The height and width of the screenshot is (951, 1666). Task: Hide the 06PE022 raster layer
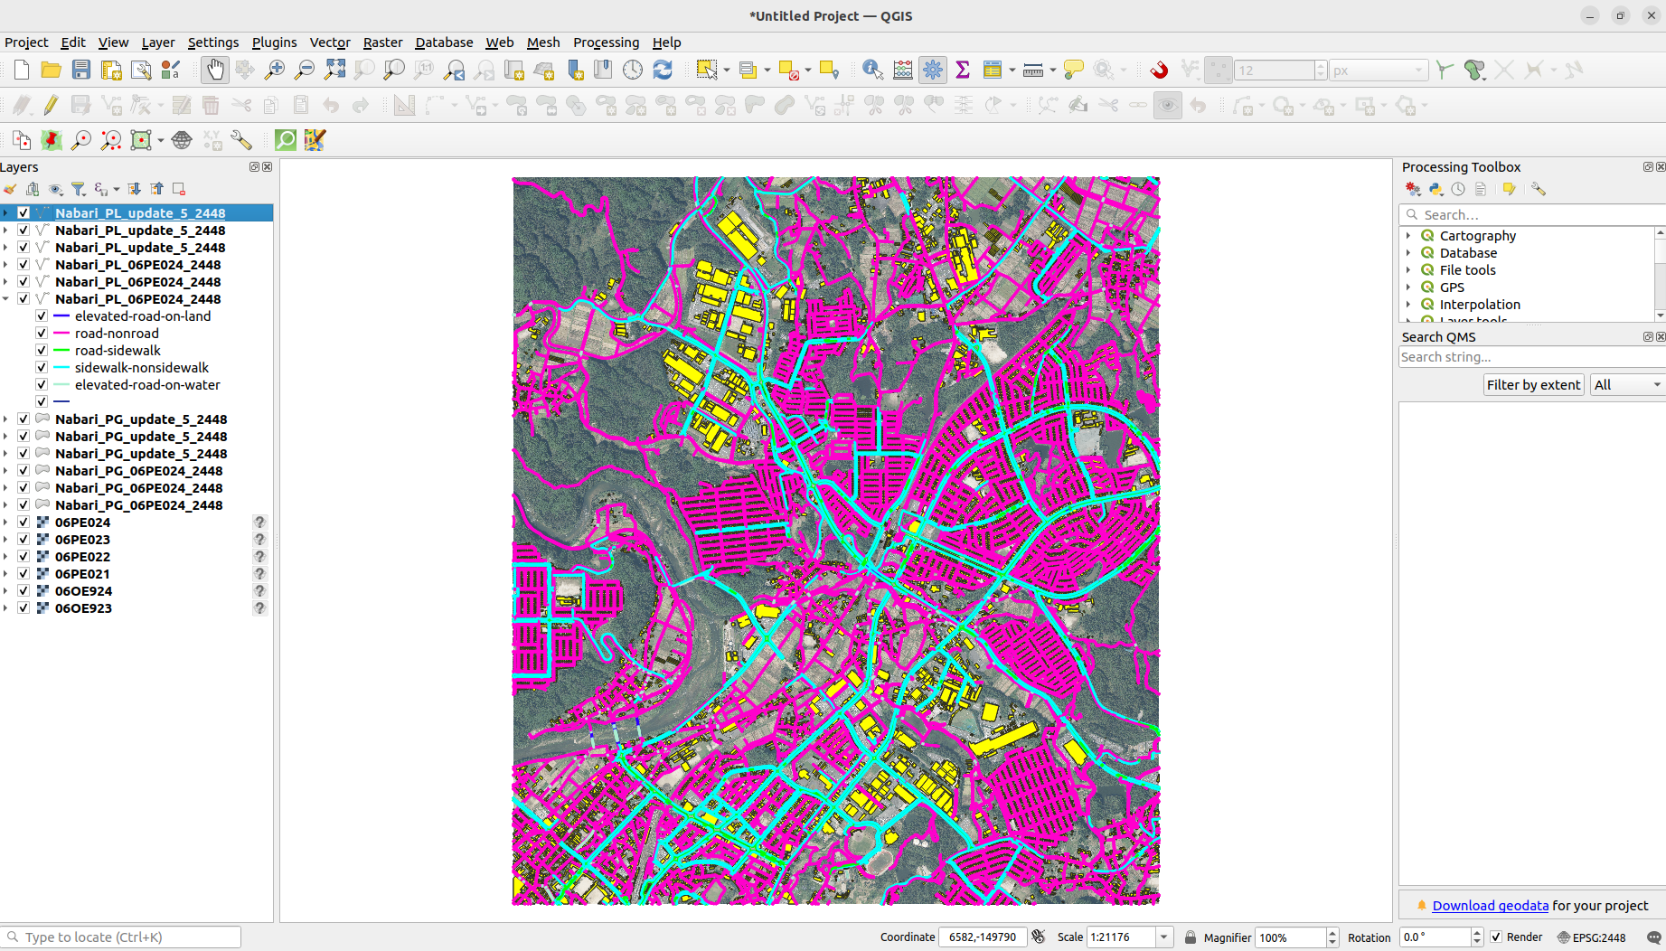(x=24, y=557)
